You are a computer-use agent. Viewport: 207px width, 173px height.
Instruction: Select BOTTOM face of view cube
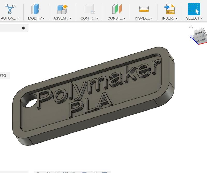point(201,40)
